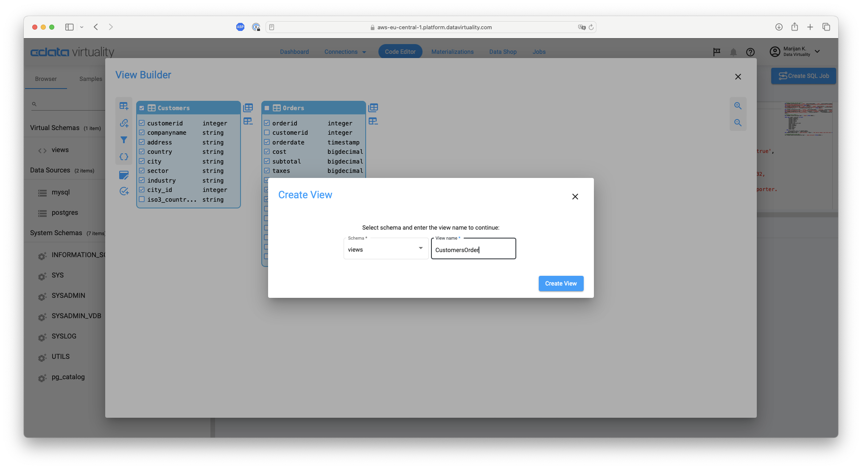Open the Add Join tool

point(124,123)
